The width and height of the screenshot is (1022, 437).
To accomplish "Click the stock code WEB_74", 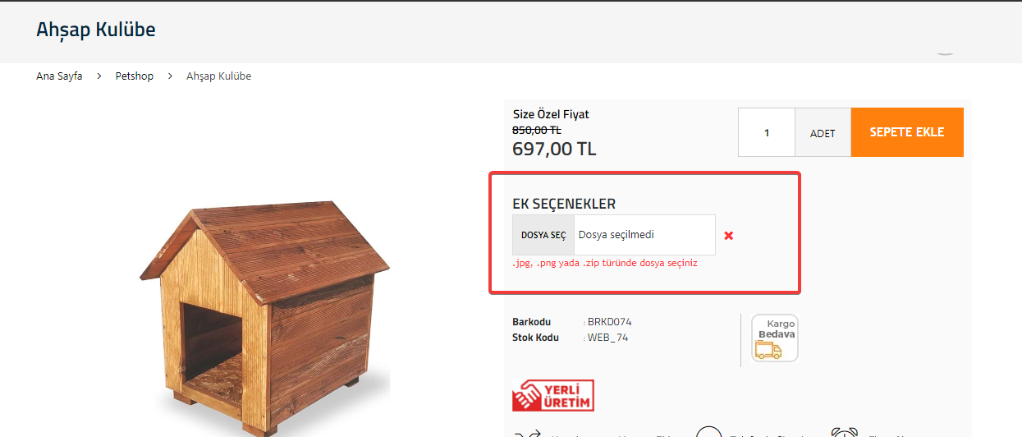I will 608,338.
